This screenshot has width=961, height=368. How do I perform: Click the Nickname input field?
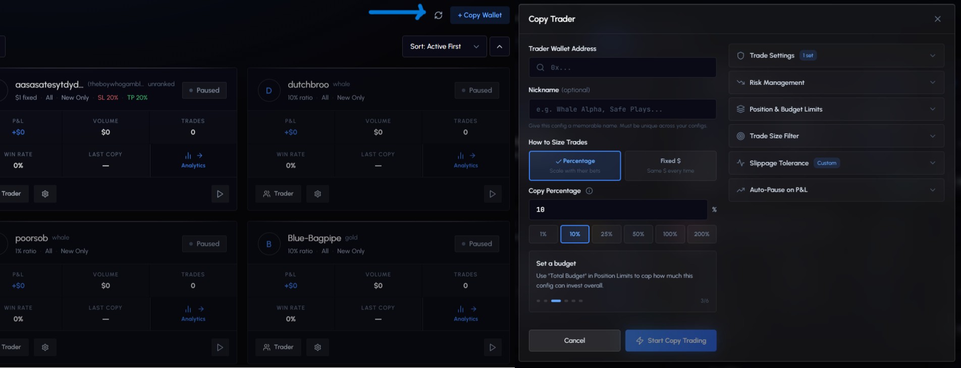click(x=622, y=109)
